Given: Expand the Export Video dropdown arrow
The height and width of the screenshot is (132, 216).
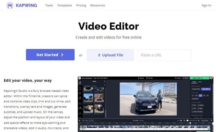Looking at the screenshot, I should click(x=208, y=78).
